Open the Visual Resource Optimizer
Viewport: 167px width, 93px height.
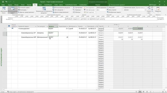click(44, 10)
